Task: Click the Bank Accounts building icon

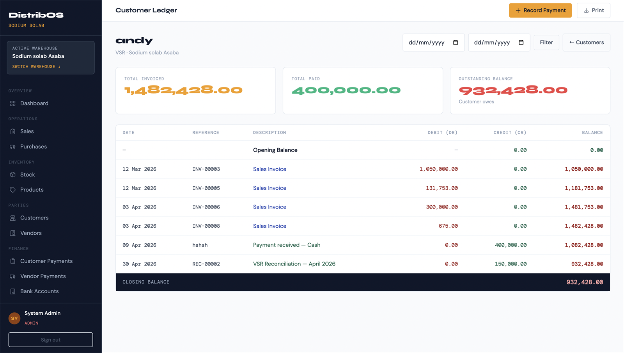Action: (x=13, y=291)
